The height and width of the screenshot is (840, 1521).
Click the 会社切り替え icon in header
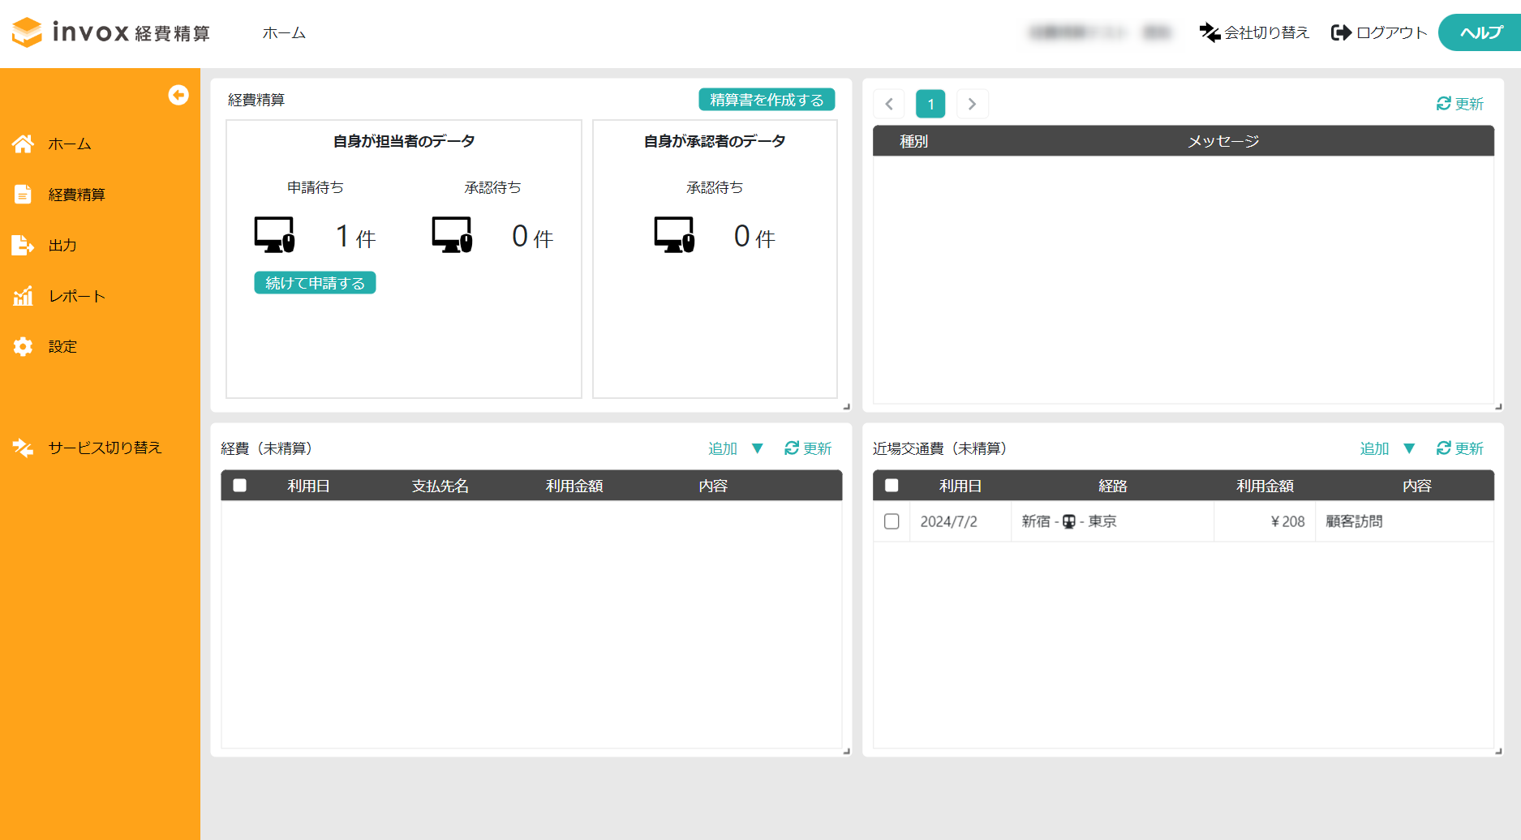1209,32
